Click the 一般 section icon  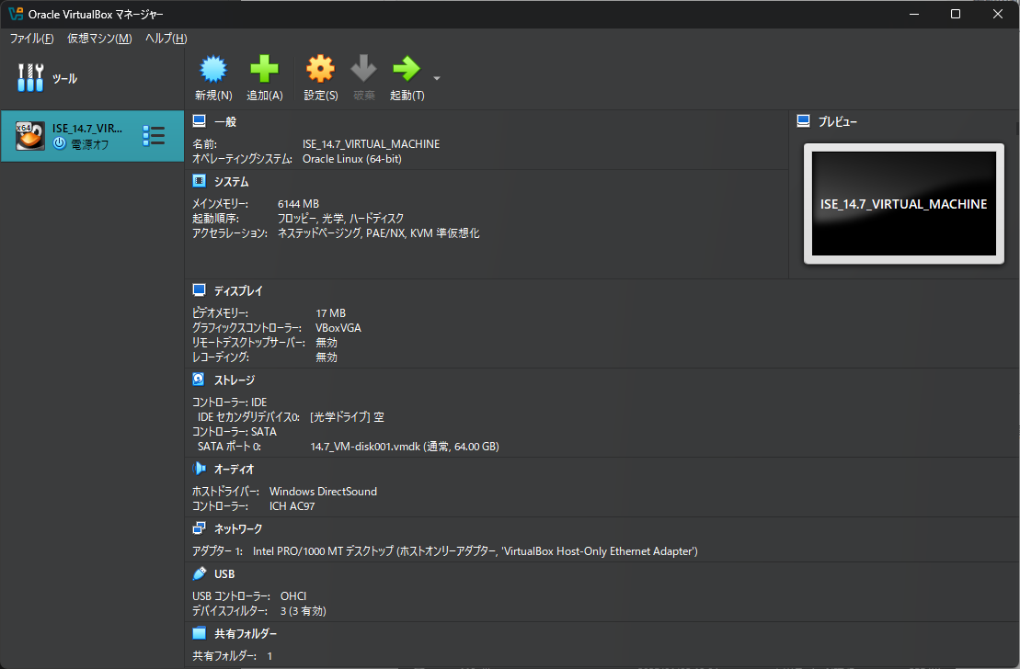tap(199, 121)
